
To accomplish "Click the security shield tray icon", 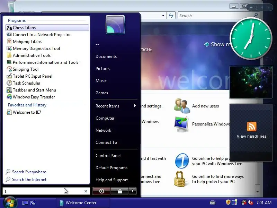I will point(228,202).
